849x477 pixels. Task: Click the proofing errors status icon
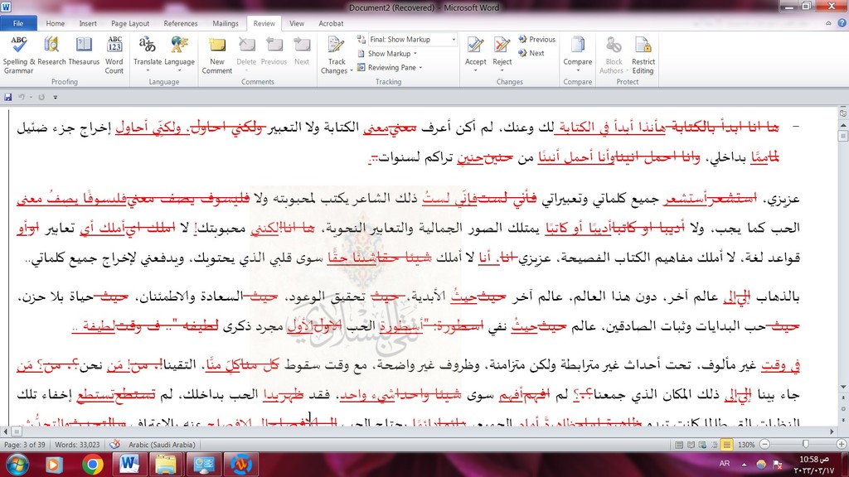[x=114, y=445]
